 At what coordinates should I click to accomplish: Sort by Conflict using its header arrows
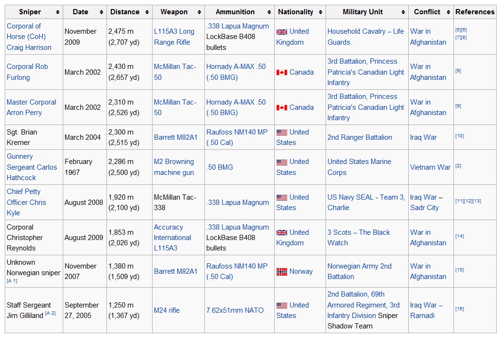(x=448, y=12)
